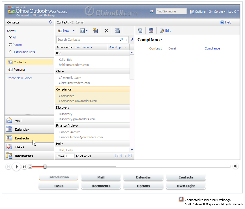Image resolution: width=245 pixels, height=209 pixels.
Task: Switch to the Calendar demo tab
Action: tap(143, 177)
